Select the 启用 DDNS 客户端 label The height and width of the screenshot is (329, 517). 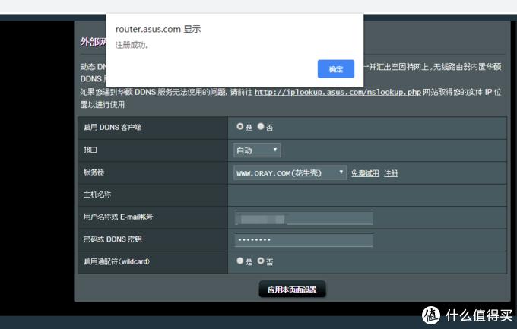click(x=113, y=127)
